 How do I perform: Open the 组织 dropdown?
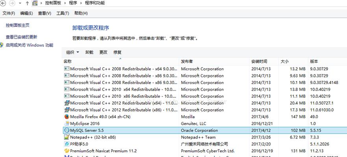pyautogui.click(x=72, y=52)
